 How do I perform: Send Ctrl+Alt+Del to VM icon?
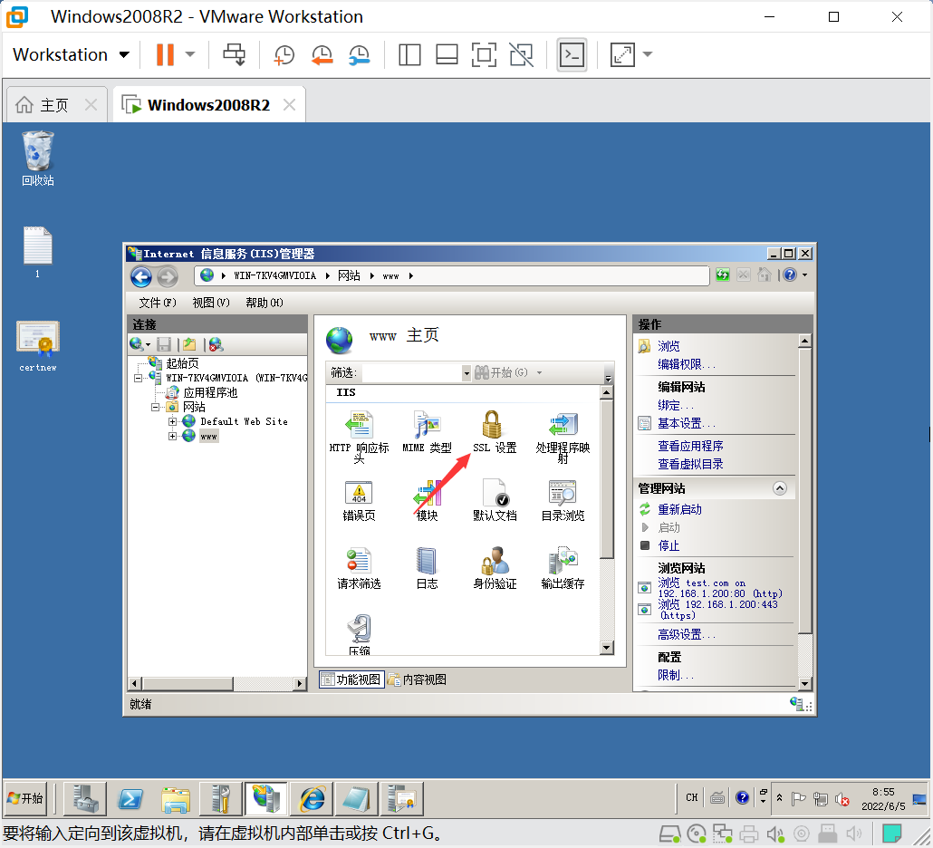click(234, 54)
